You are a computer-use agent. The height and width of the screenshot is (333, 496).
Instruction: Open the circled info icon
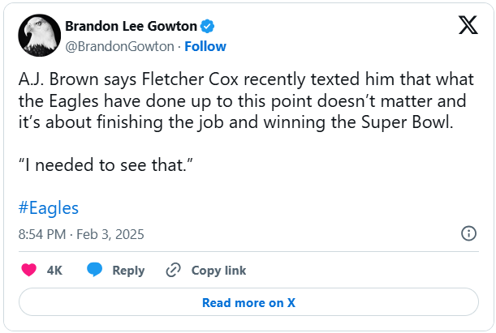pos(468,233)
